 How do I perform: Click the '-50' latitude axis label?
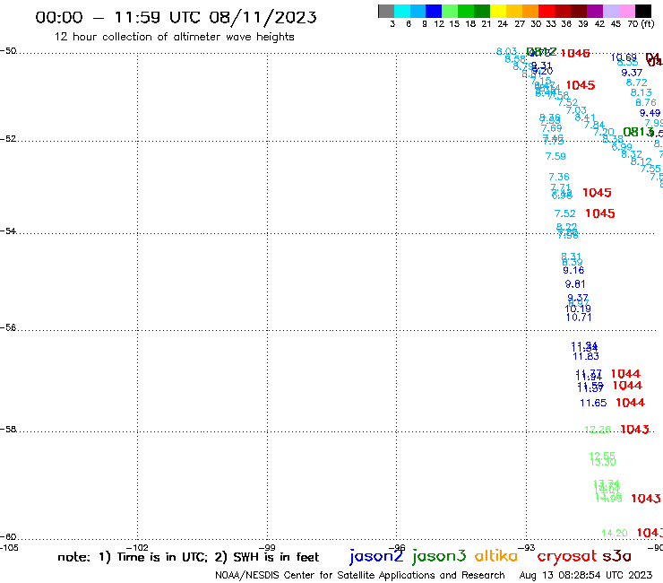(8, 51)
